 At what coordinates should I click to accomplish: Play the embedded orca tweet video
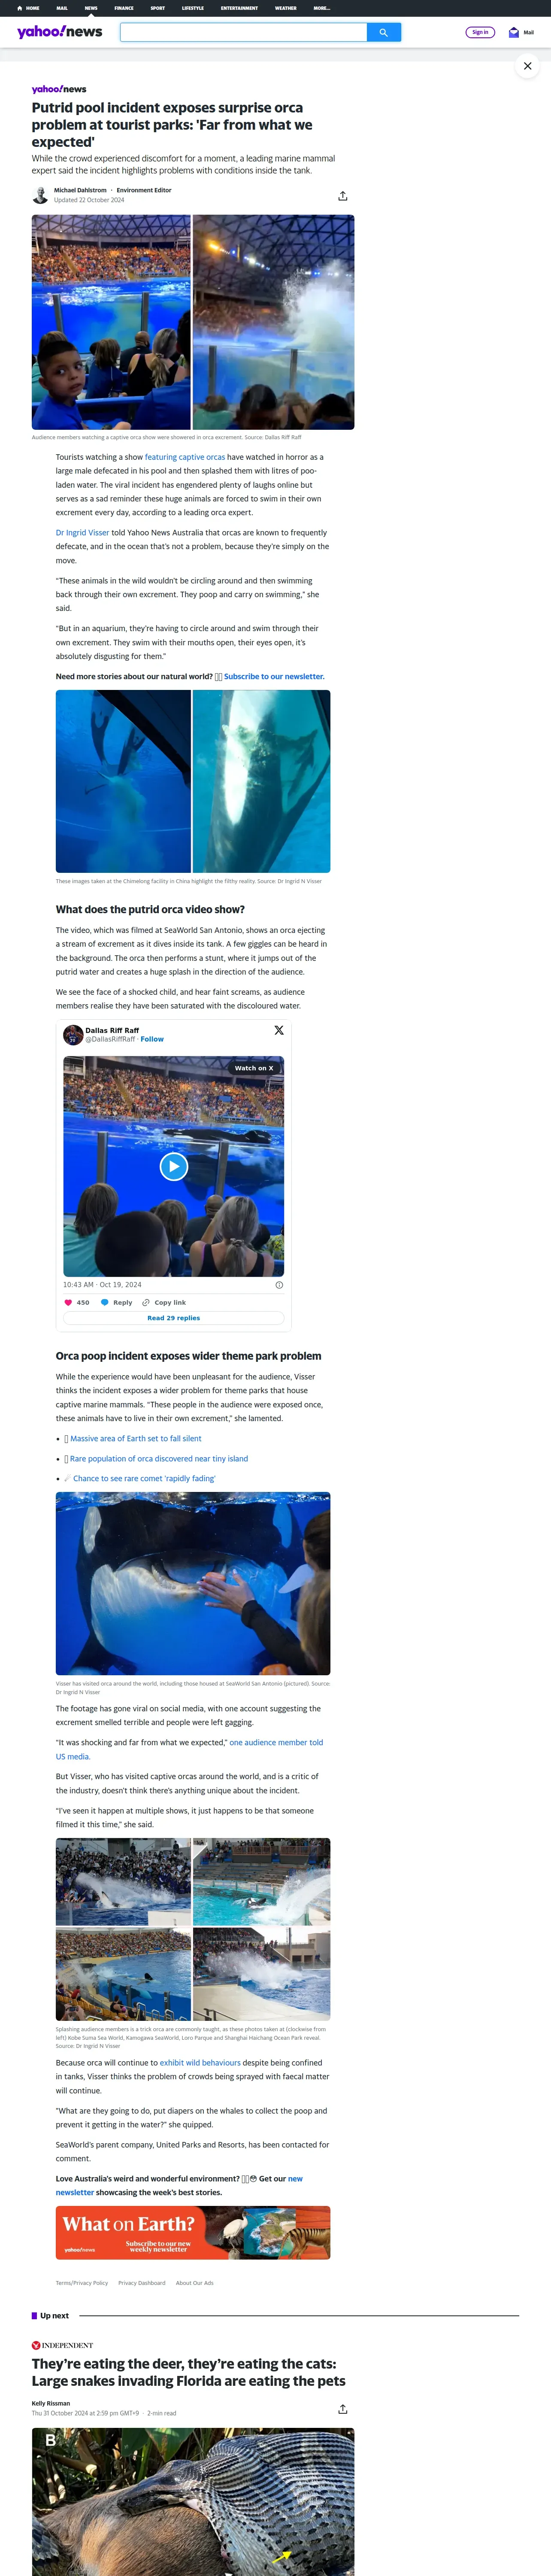[174, 1166]
